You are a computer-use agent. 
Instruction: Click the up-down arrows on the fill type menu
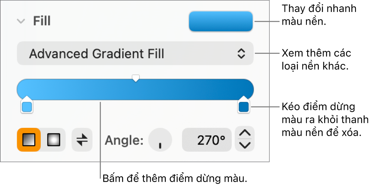(241, 54)
